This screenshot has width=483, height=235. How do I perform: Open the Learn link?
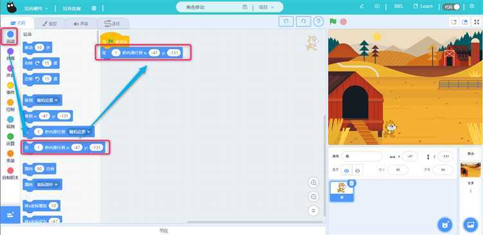[x=423, y=6]
